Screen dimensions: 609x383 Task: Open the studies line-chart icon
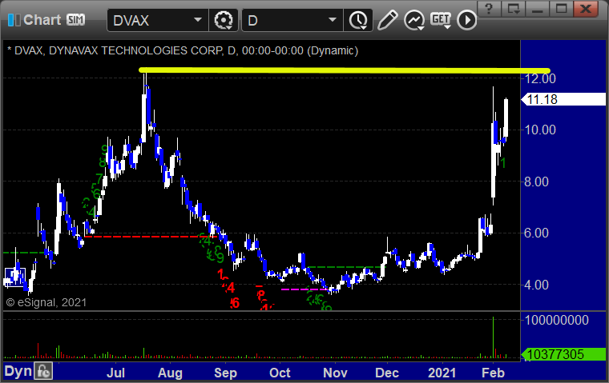414,20
